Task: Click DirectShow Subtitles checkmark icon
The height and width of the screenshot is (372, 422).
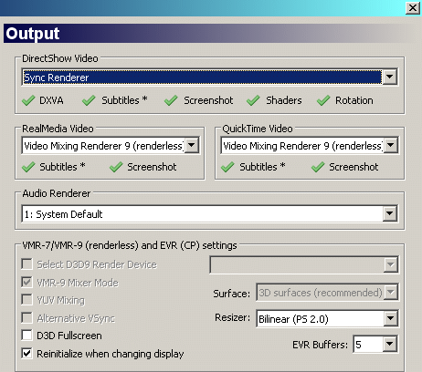Action: coord(89,100)
